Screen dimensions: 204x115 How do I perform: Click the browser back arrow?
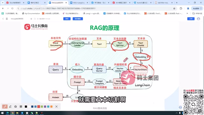coord(3,8)
